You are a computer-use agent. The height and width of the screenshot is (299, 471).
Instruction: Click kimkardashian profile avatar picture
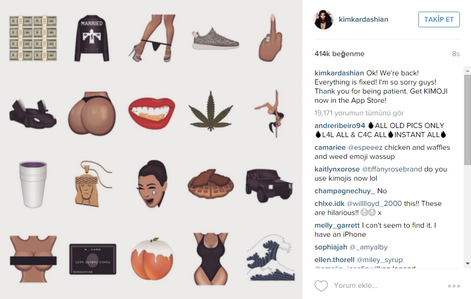click(x=324, y=20)
